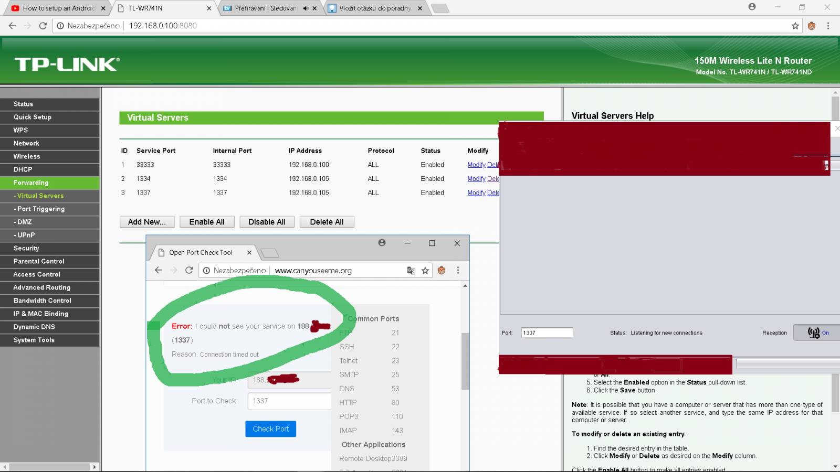
Task: Select DMZ submenu
Action: click(50, 222)
